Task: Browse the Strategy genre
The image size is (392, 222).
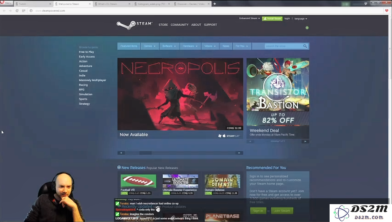Action: [84, 104]
